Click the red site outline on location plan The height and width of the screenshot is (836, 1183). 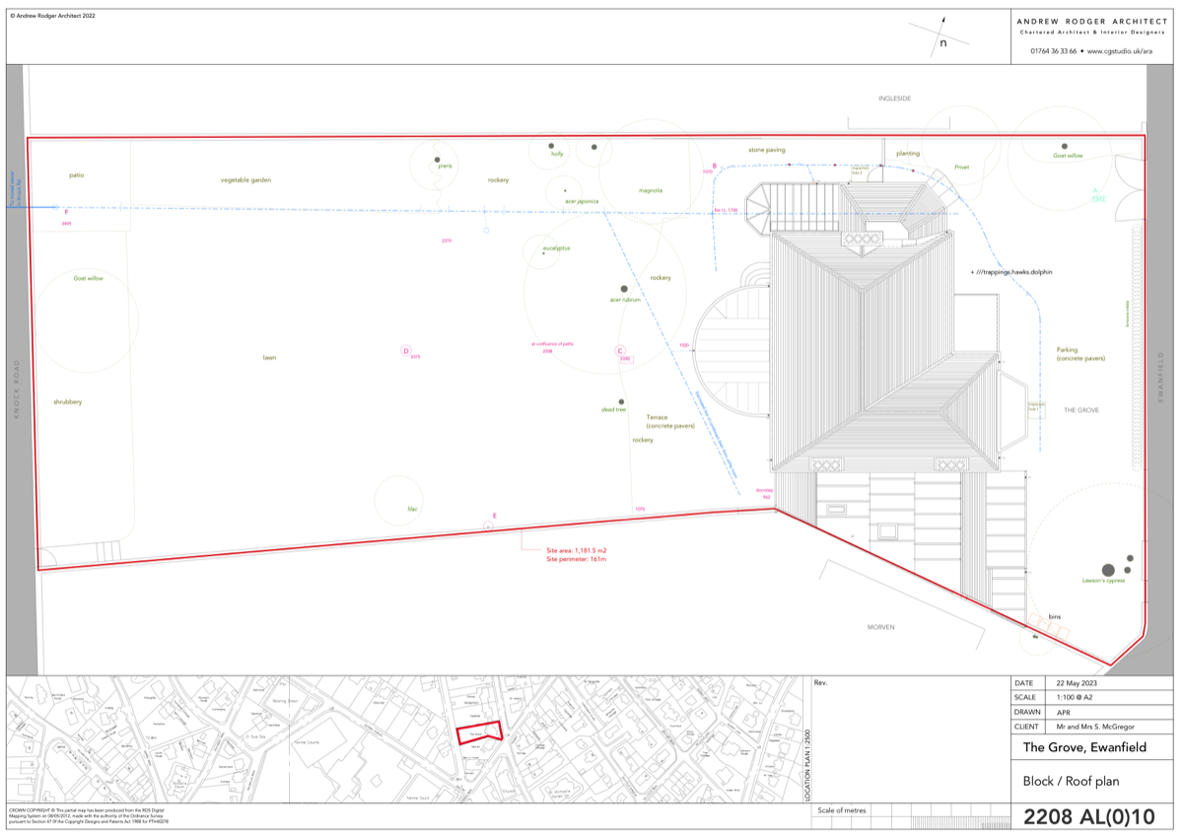tap(480, 733)
